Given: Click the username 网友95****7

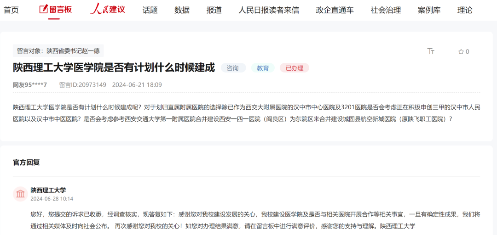Looking at the screenshot, I should (30, 85).
